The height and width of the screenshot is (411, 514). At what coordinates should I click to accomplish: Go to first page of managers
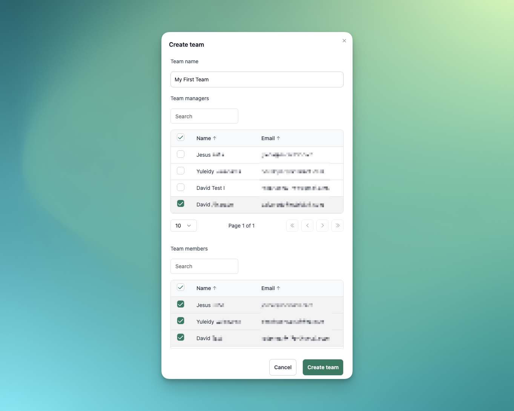(x=292, y=226)
